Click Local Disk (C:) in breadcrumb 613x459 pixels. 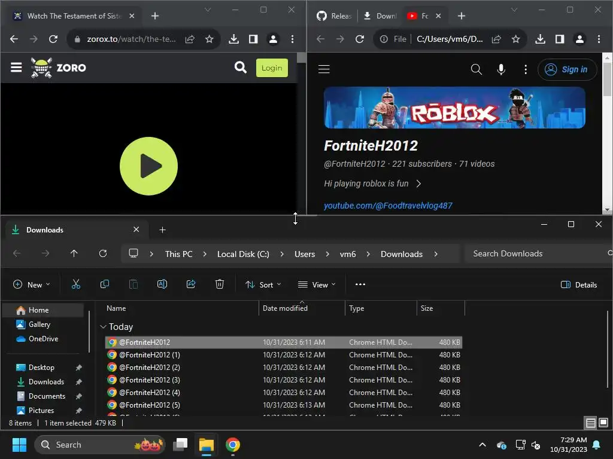[243, 254]
